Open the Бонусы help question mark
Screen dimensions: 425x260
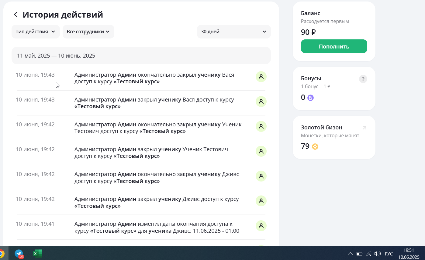[x=363, y=79]
